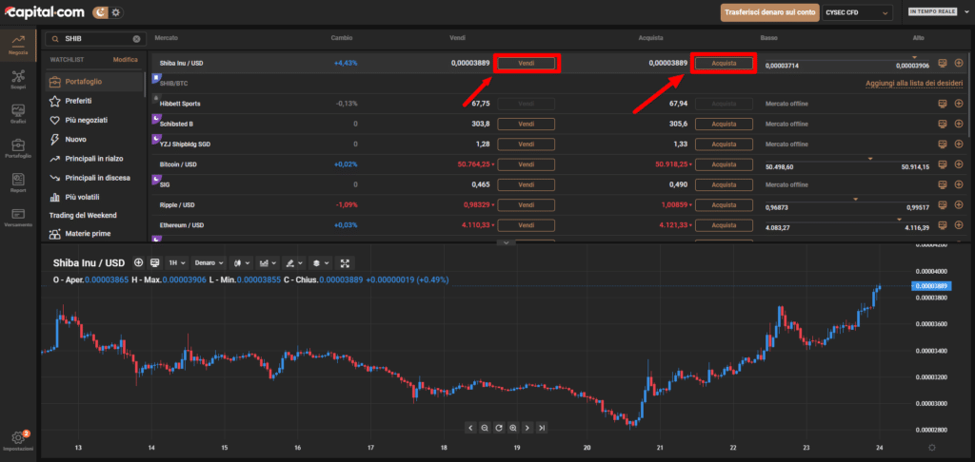975x462 pixels.
Task: Click monitor icon beside chart title
Action: point(155,262)
